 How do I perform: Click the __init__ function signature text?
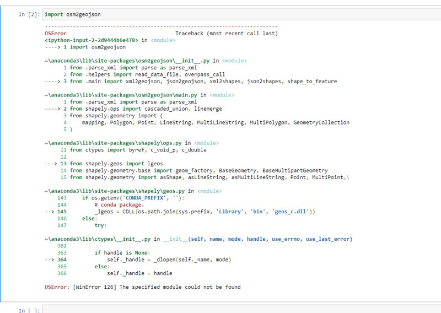click(257, 239)
